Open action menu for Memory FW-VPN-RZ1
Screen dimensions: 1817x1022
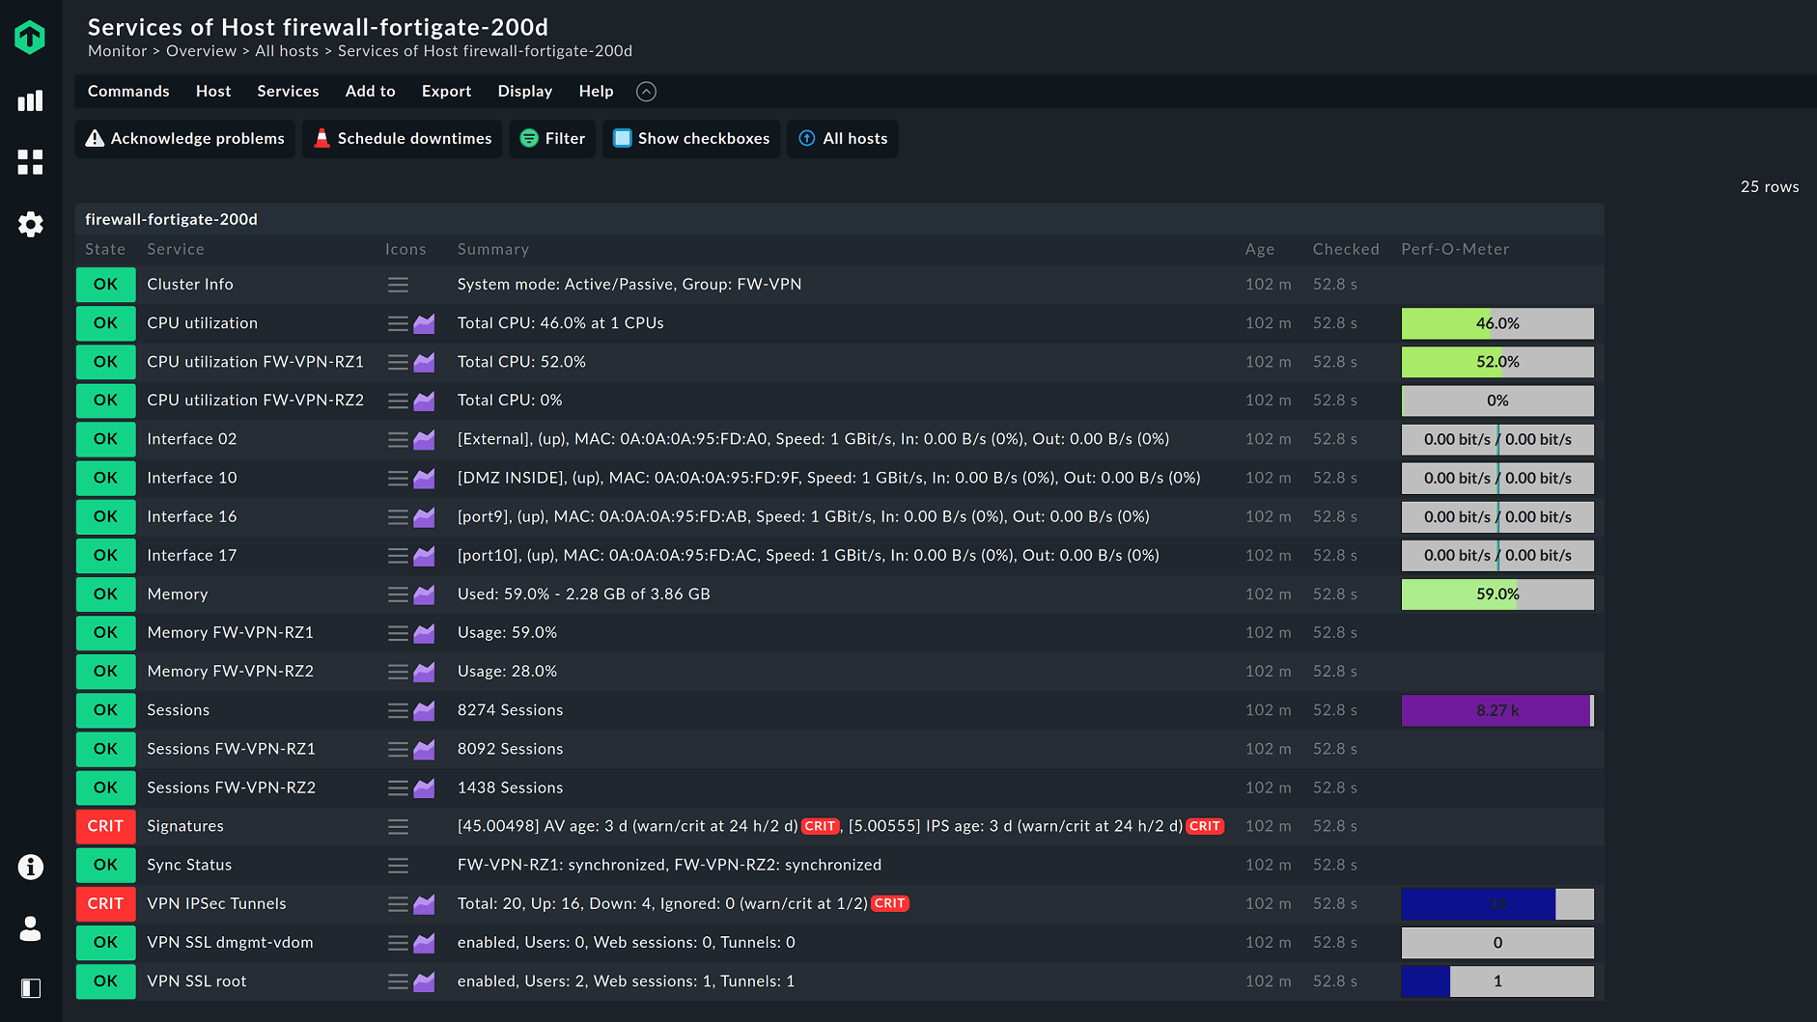tap(398, 633)
